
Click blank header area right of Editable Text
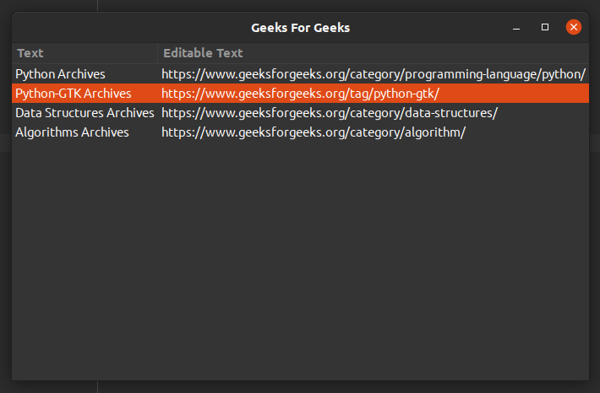423,53
